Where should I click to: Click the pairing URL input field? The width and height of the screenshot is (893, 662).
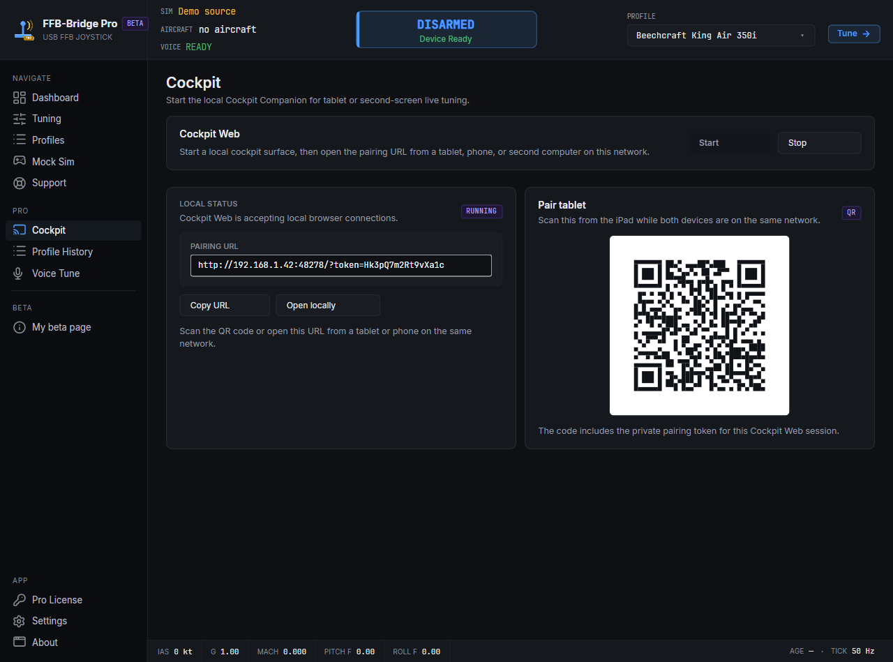pos(341,265)
